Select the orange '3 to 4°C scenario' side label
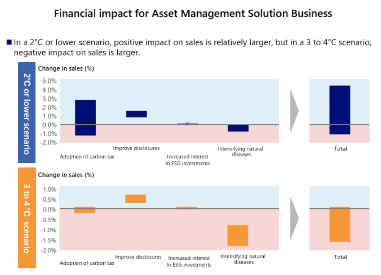 tap(26, 218)
